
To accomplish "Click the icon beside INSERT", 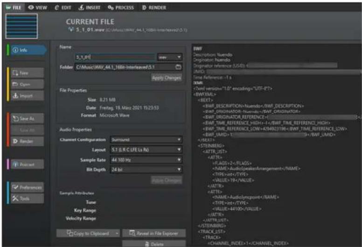I will (81, 7).
